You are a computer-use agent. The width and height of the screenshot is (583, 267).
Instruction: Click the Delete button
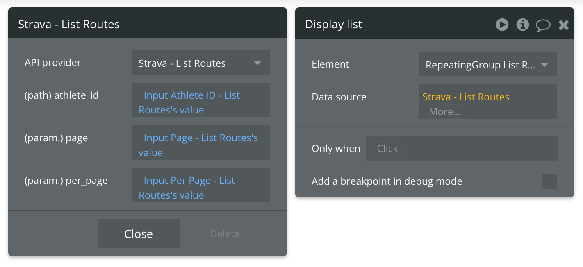pos(224,234)
